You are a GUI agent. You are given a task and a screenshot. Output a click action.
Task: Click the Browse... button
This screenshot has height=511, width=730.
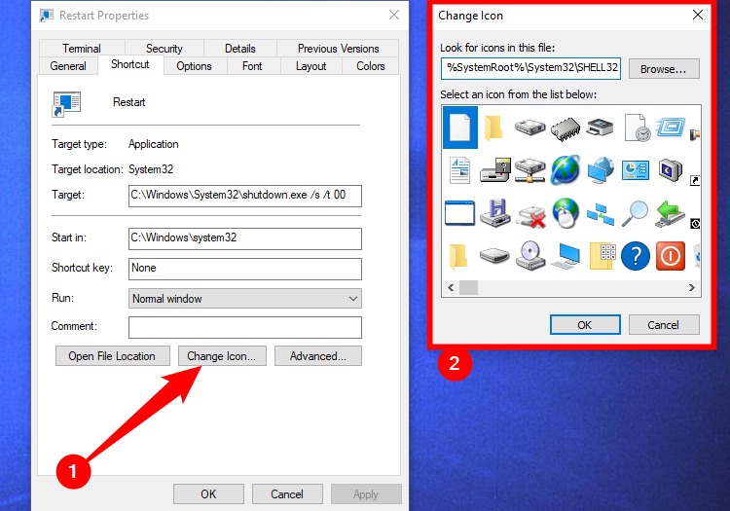(664, 69)
